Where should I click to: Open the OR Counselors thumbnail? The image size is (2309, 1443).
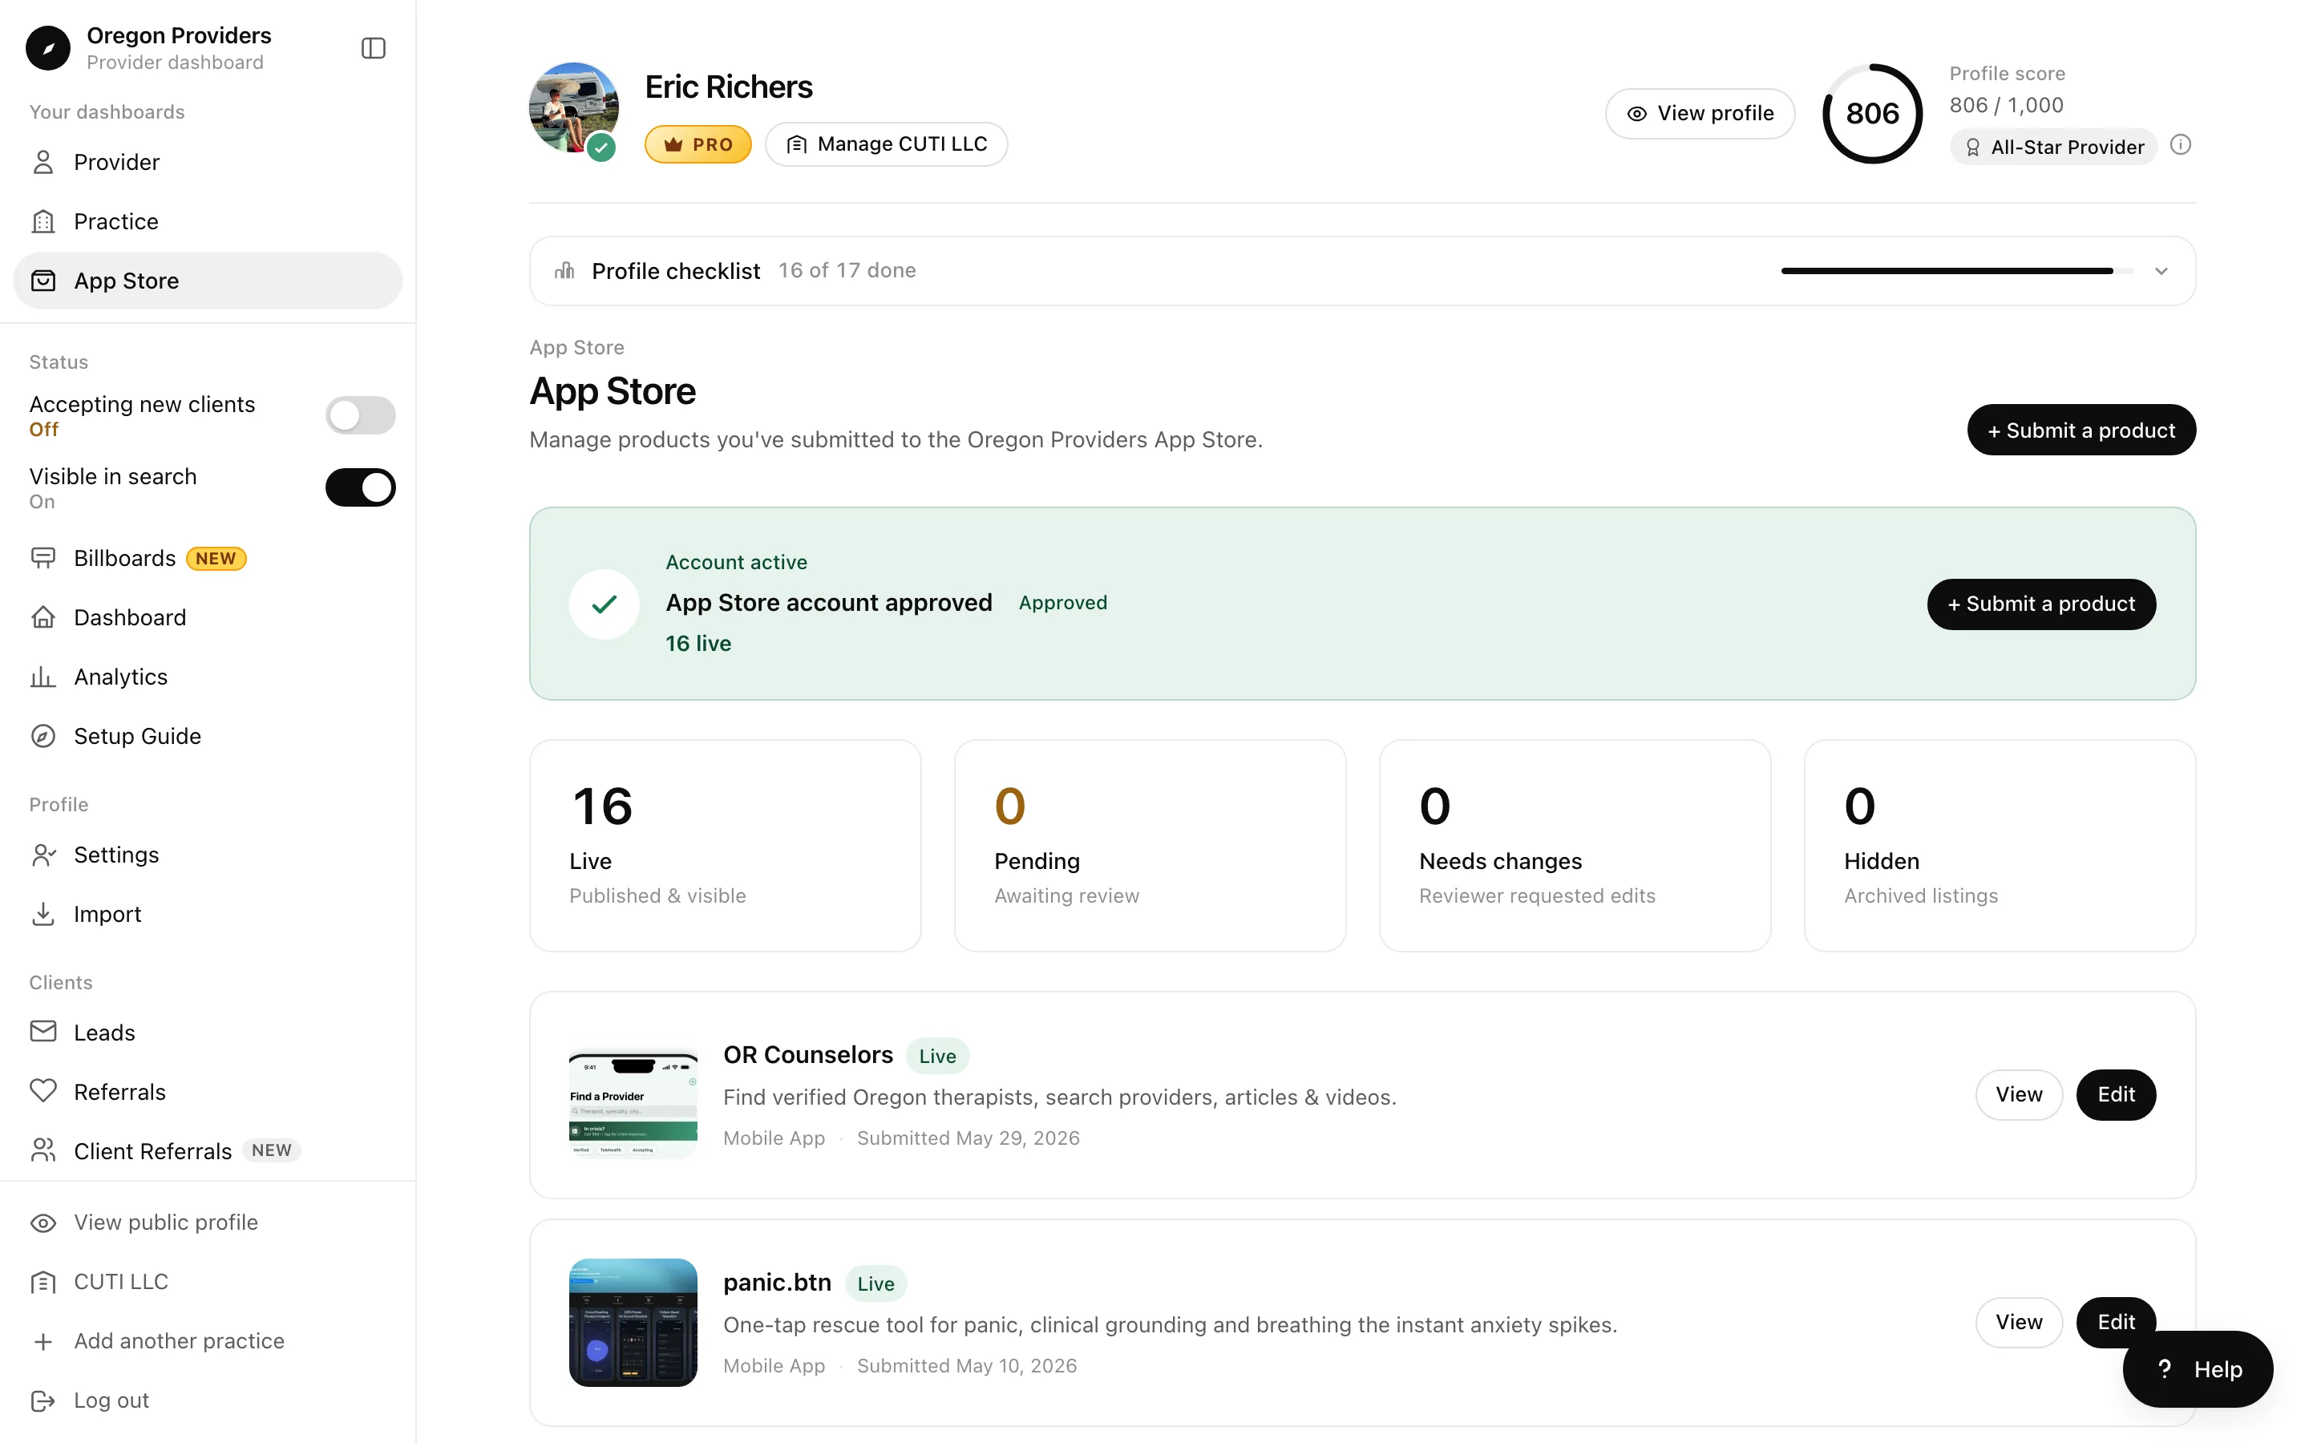coord(633,1096)
